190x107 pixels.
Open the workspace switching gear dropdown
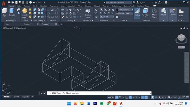pyautogui.click(x=170, y=97)
